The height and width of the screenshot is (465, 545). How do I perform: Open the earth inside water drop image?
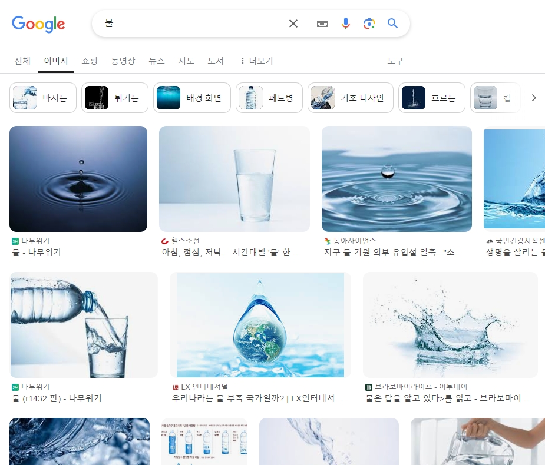[260, 325]
